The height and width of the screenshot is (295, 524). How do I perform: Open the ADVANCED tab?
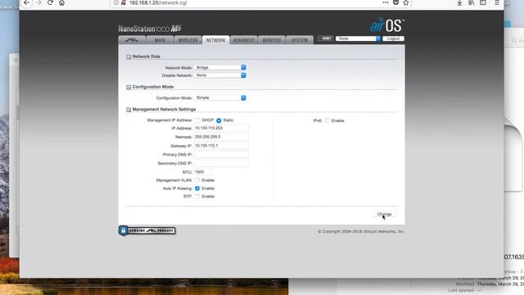pyautogui.click(x=244, y=40)
